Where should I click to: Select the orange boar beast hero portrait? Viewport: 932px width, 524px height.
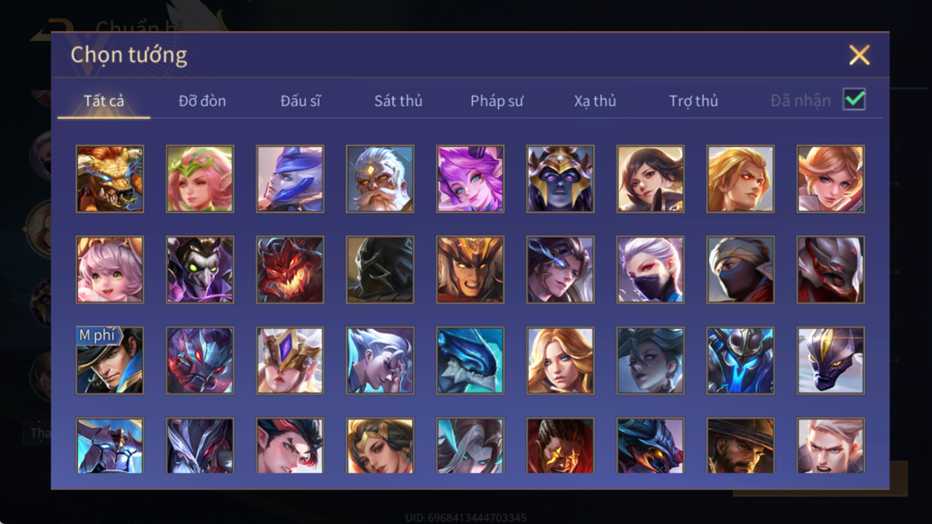coord(109,179)
